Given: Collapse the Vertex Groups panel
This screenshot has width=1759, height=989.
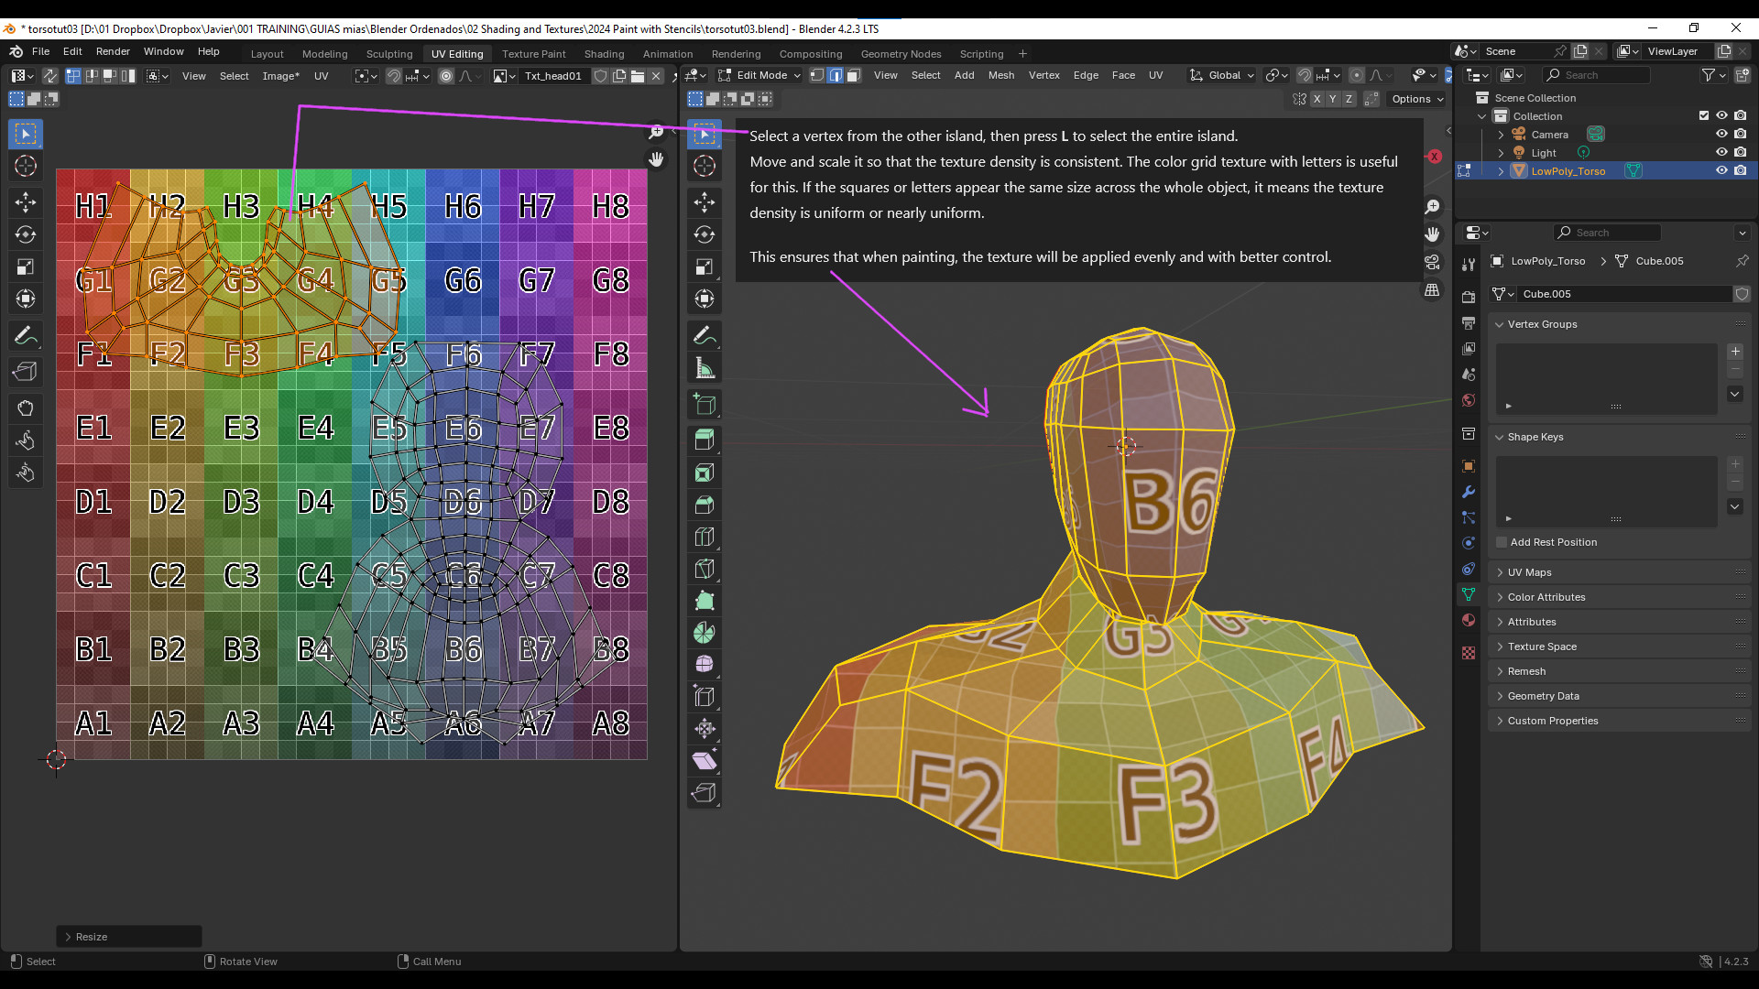Looking at the screenshot, I should pyautogui.click(x=1500, y=324).
